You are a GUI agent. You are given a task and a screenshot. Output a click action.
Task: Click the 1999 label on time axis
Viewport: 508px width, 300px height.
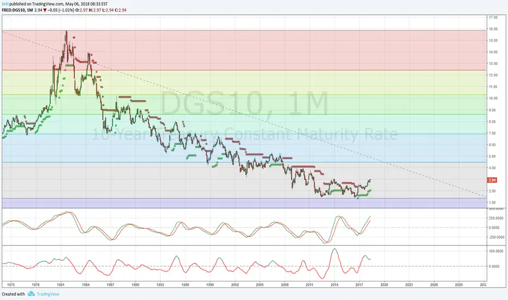(210, 285)
